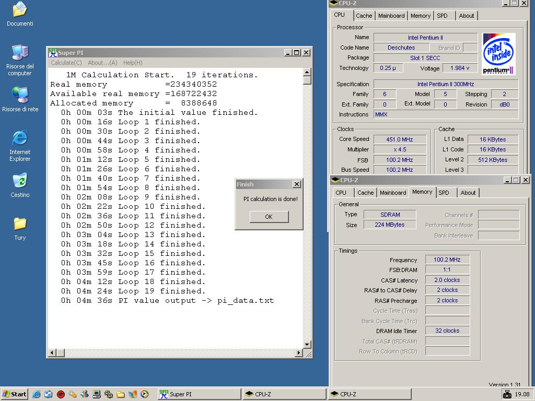Image resolution: width=535 pixels, height=401 pixels.
Task: Click the CAS# Latency value 2.0 clocks
Action: point(447,280)
